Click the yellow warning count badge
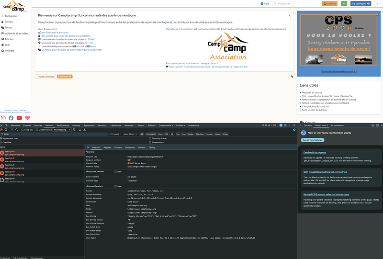 [x=270, y=125]
